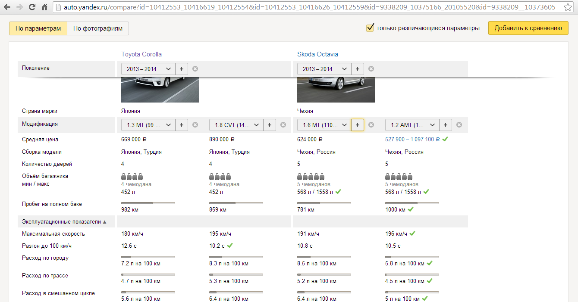This screenshot has height=302, width=578.
Task: Collapse the 'Эксплуатационные показатели' section
Action: tap(64, 222)
